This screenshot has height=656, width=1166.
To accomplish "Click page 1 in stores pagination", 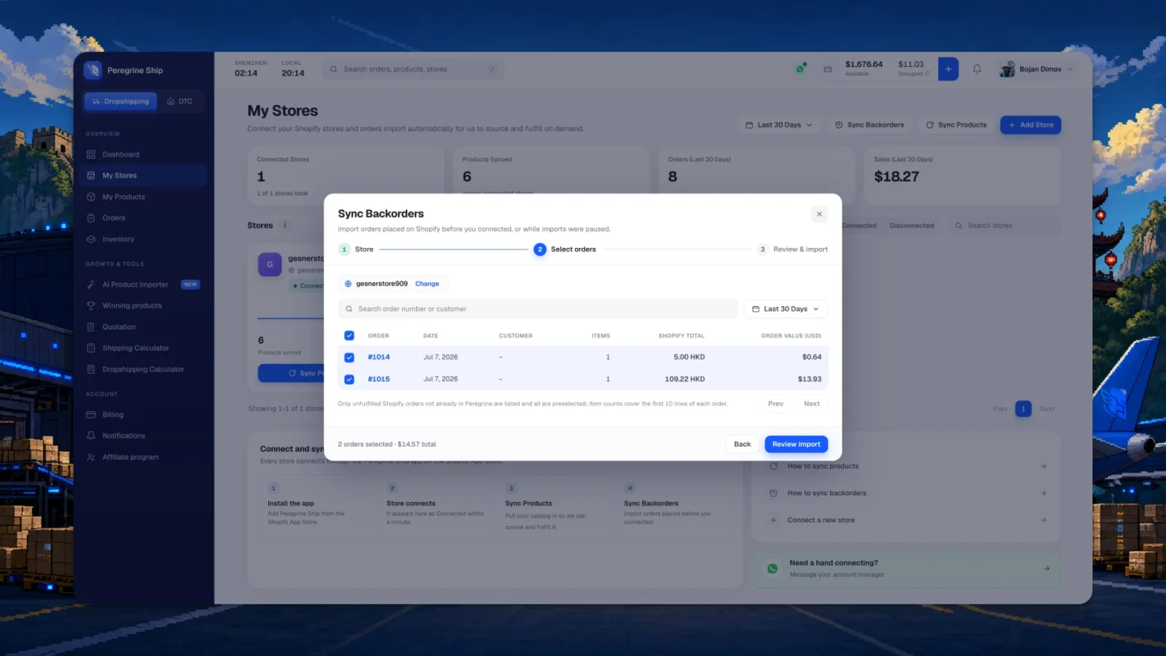I will [1023, 409].
